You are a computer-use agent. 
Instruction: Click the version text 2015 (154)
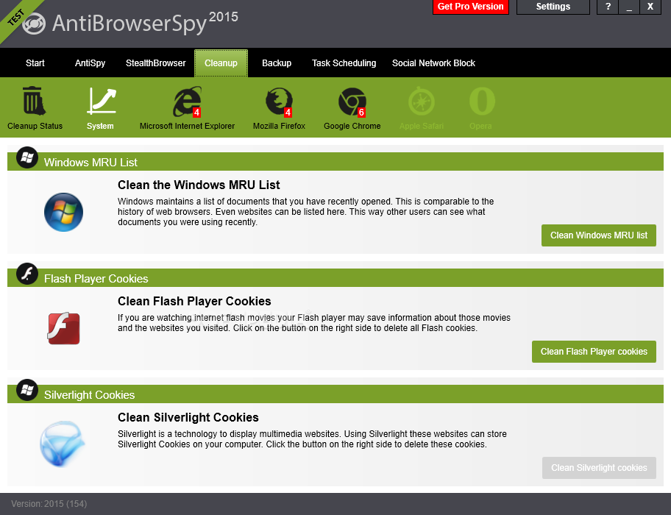coord(65,504)
